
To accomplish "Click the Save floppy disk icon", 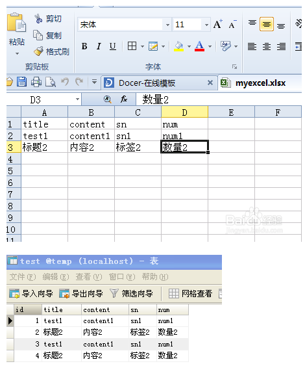I will pyautogui.click(x=21, y=82).
